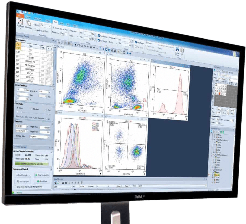Click the Run Single Well button
The image size is (246, 224).
coord(42,175)
